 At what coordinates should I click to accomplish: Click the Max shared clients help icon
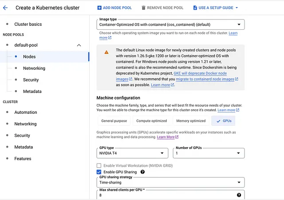click(239, 195)
